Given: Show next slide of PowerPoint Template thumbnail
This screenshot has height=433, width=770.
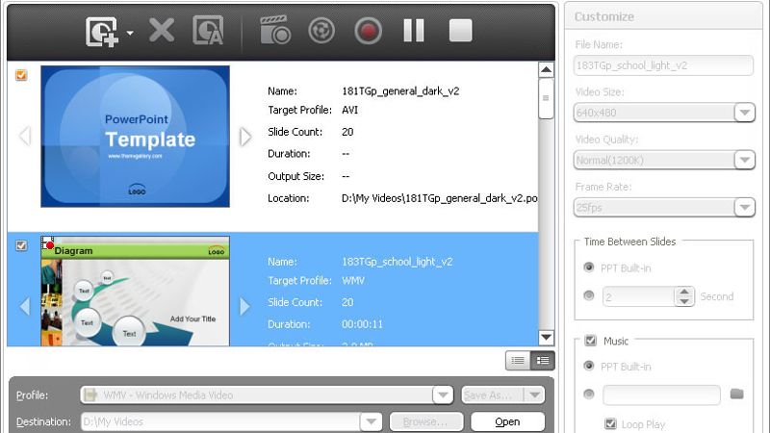Looking at the screenshot, I should 245,137.
